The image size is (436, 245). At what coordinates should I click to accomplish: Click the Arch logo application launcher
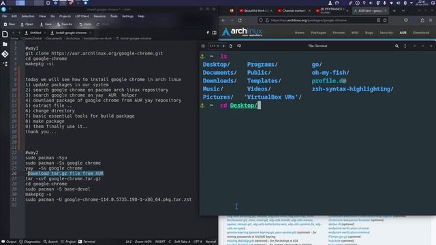[3, 3]
